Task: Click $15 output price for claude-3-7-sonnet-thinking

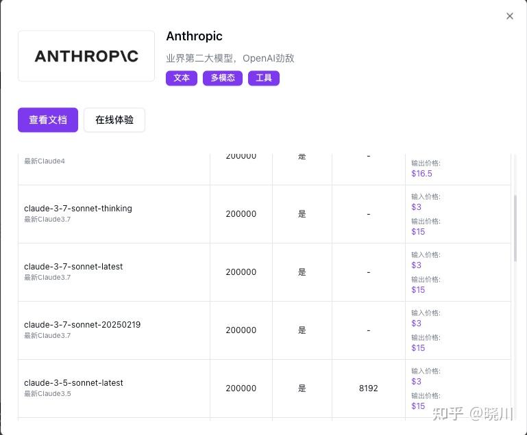Action: (x=418, y=231)
